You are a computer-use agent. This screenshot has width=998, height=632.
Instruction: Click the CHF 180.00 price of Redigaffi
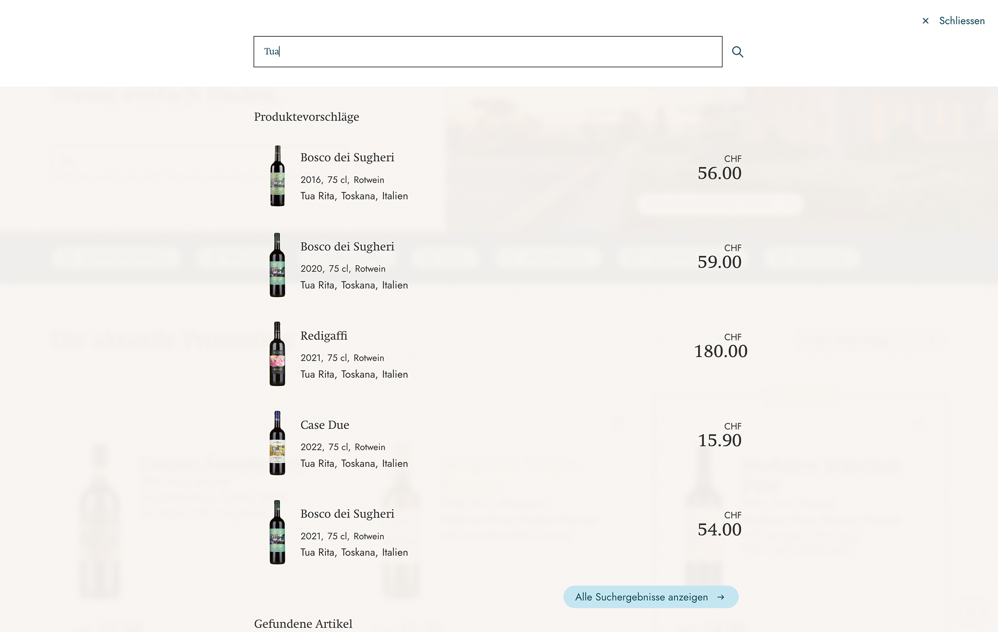(x=721, y=346)
